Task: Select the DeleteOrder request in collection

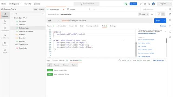Action: (x=23, y=48)
